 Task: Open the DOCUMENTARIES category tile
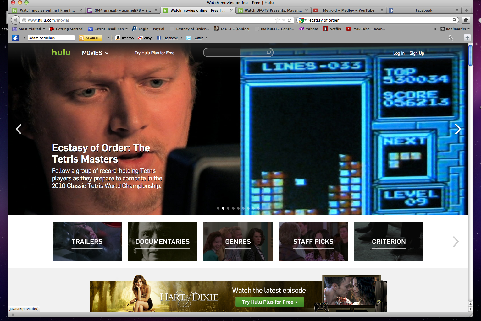tap(163, 242)
